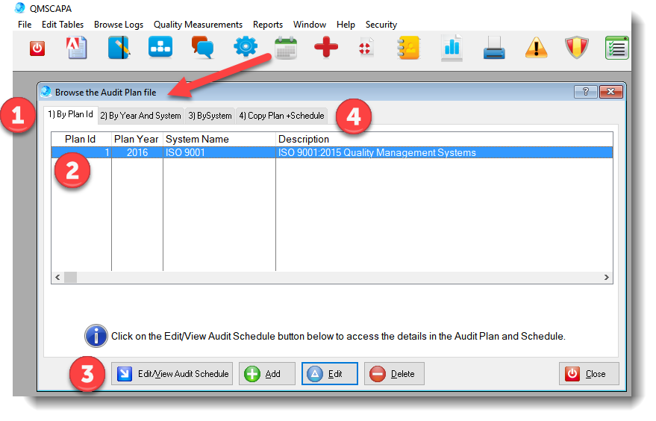Open the blue gear settings icon

(x=245, y=49)
